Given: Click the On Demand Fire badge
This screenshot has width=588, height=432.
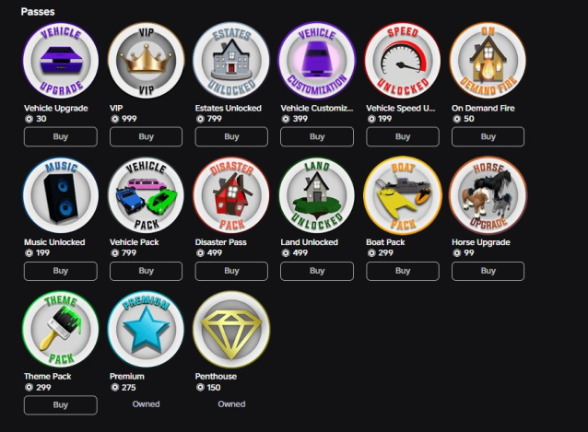Looking at the screenshot, I should [488, 60].
